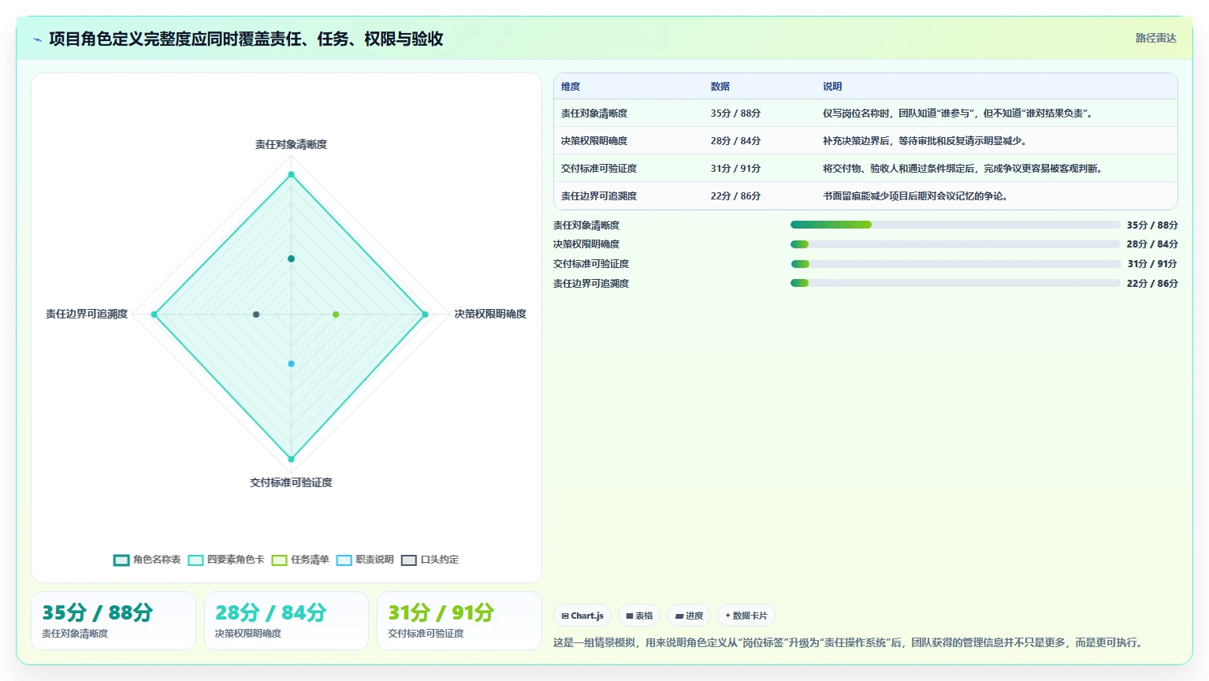
Task: Hide the 任务清单 legend dataset
Action: click(300, 560)
